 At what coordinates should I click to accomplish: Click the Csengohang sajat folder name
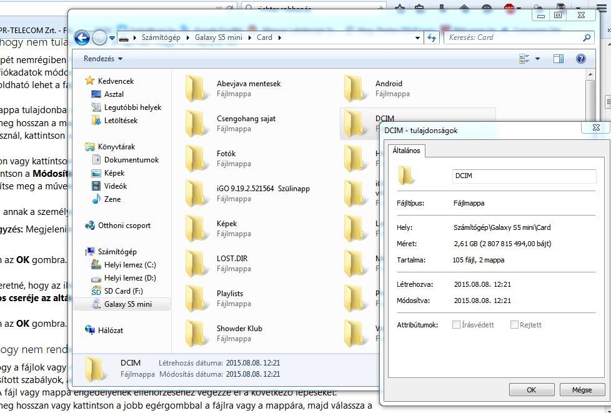(x=246, y=119)
